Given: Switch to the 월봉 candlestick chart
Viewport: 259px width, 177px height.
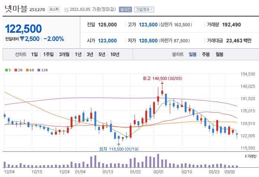Looking at the screenshot, I should tap(219, 54).
